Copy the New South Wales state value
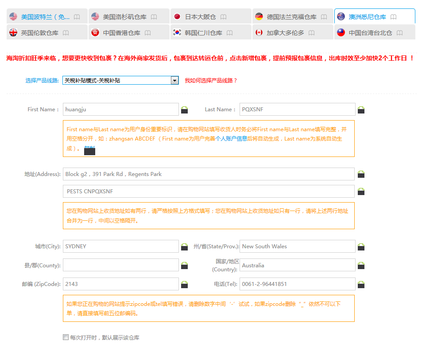This screenshot has height=352, width=422. [x=361, y=246]
